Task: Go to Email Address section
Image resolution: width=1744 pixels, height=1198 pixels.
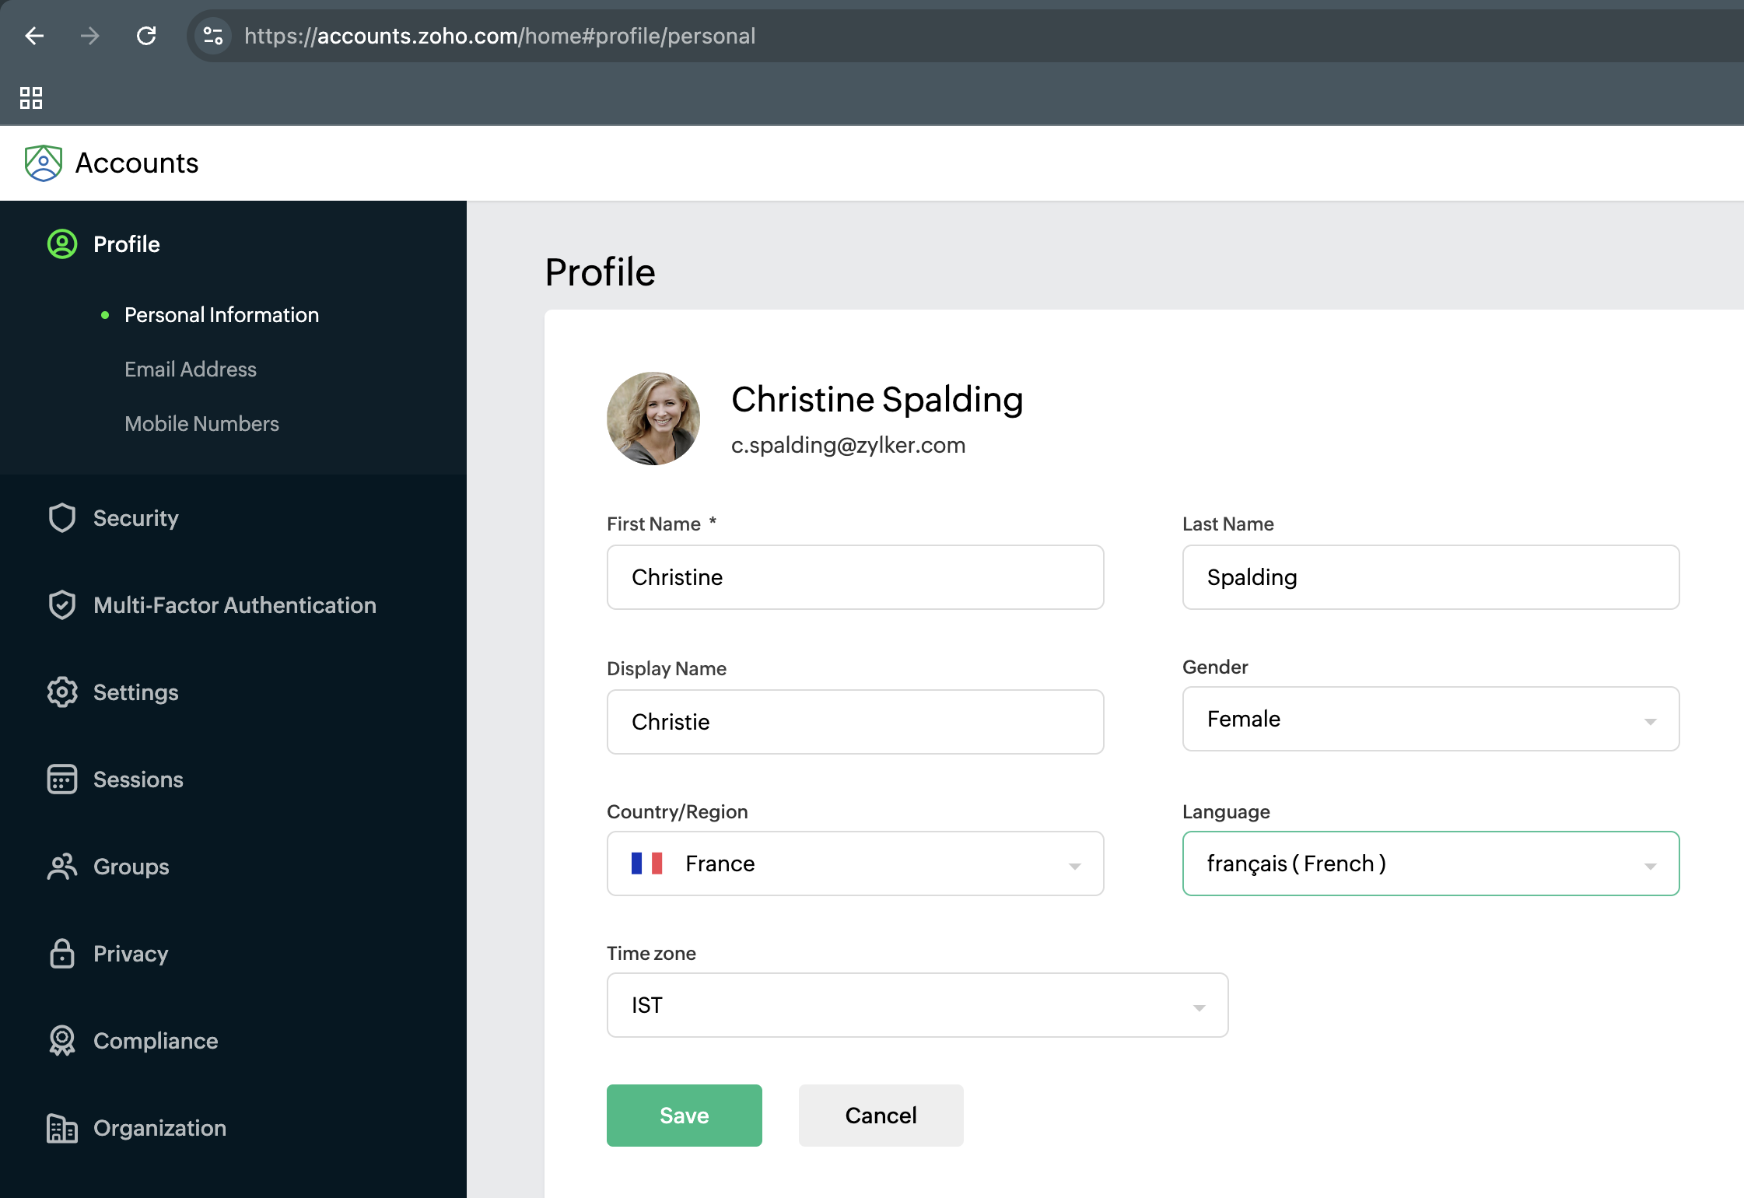Action: tap(191, 370)
